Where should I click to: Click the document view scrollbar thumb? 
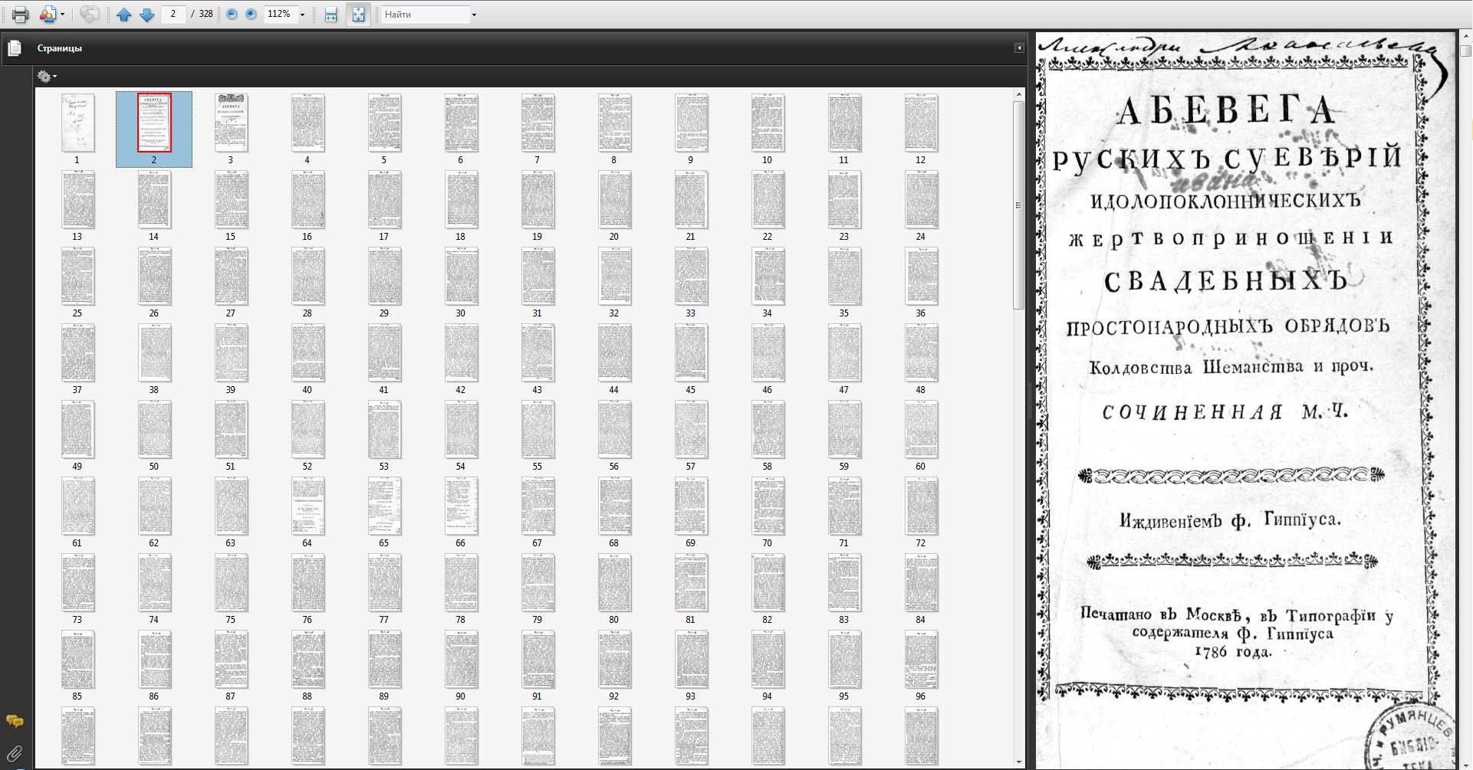tap(1466, 51)
